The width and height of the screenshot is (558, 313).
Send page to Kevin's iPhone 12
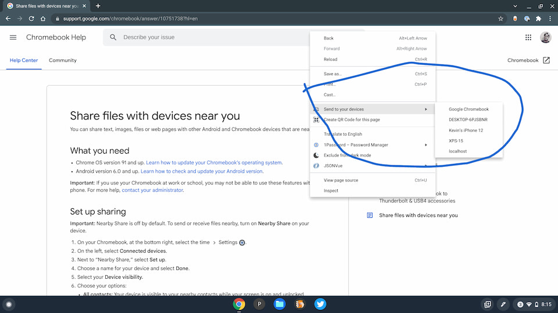click(x=468, y=130)
